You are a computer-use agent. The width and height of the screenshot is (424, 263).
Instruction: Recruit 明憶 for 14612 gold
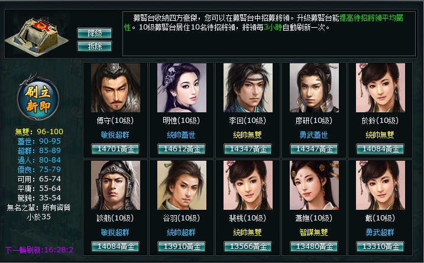point(182,149)
